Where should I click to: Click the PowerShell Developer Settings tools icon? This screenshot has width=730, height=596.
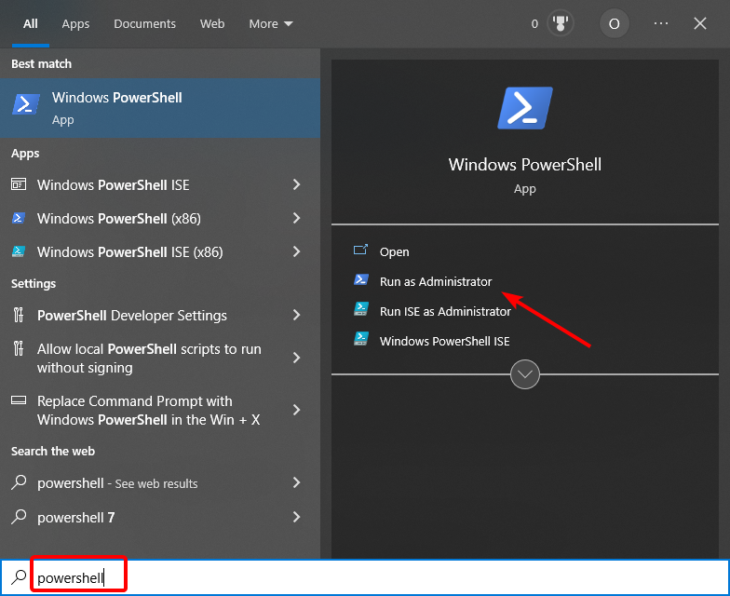[x=19, y=315]
